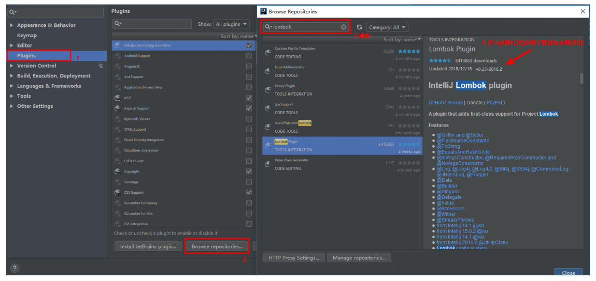Click the settings search field
This screenshot has height=281, width=596.
[55, 12]
